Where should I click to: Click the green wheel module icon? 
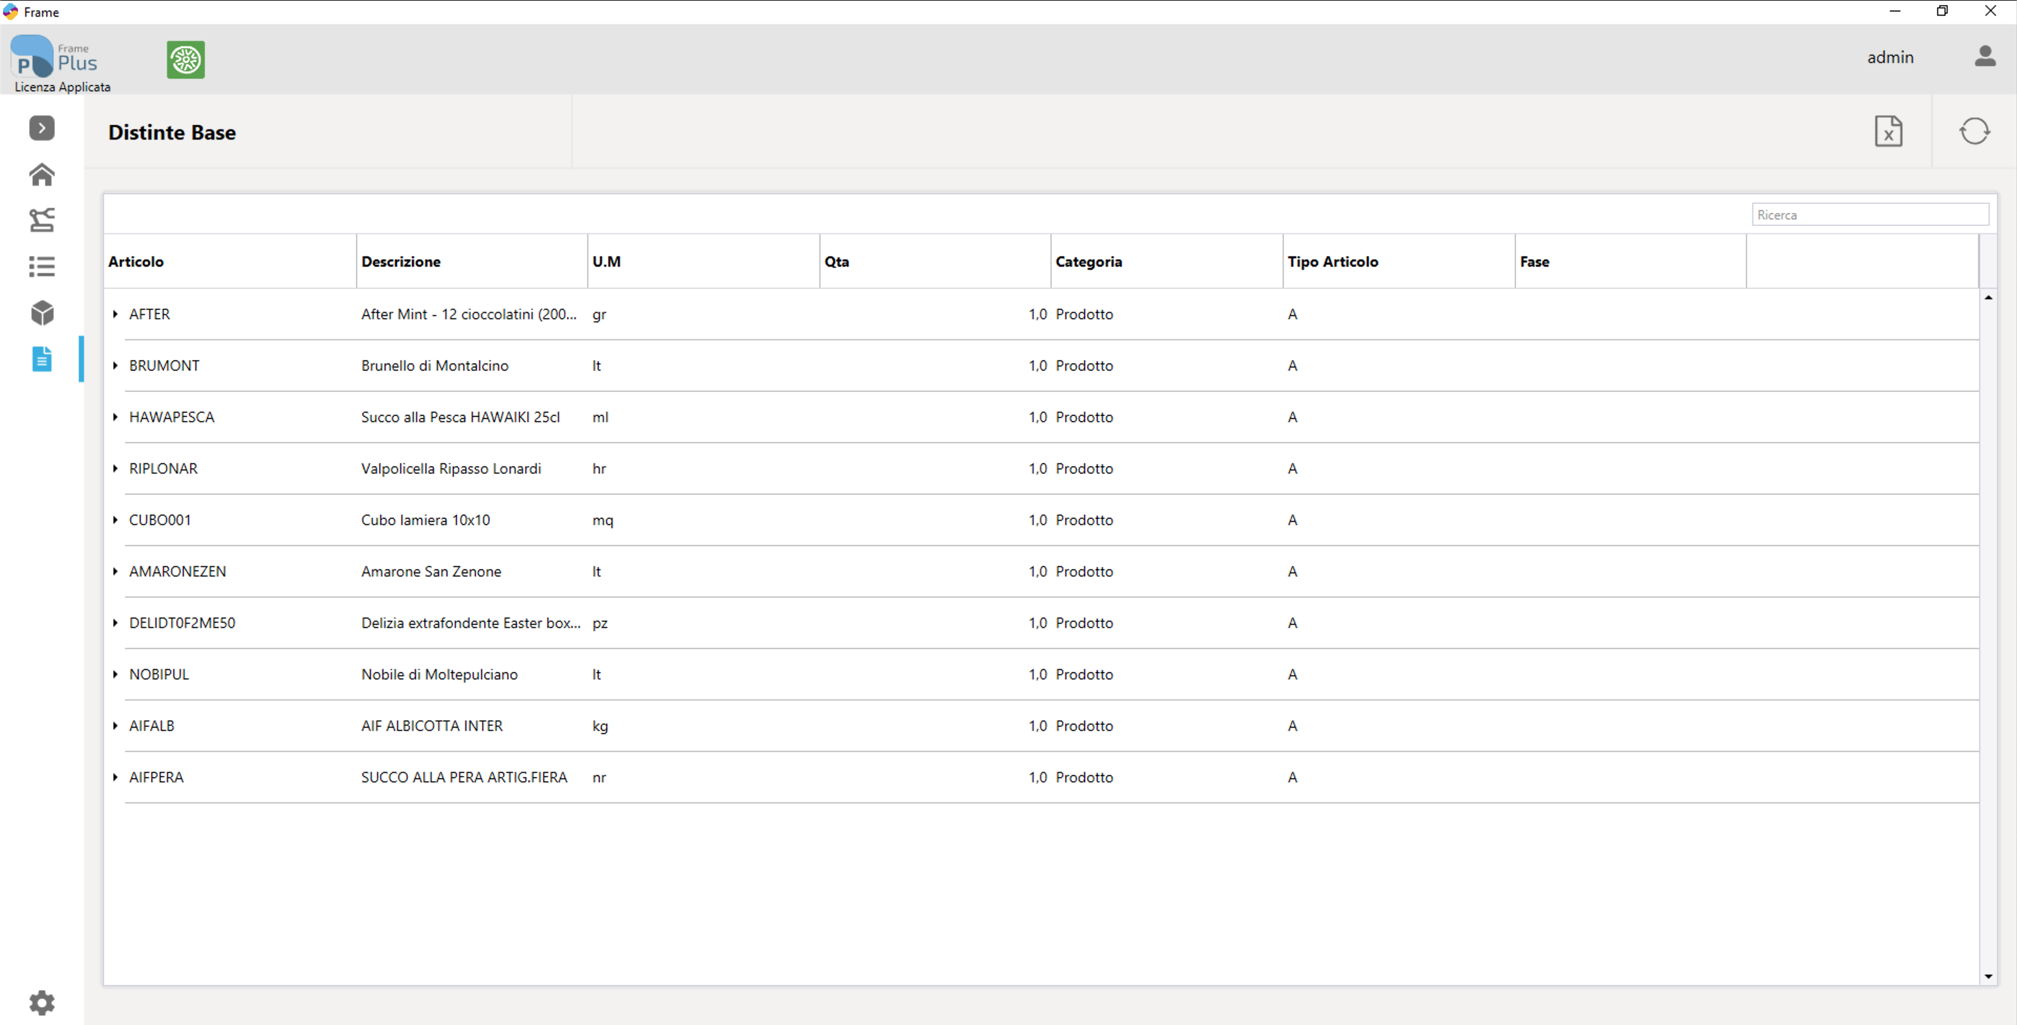point(185,59)
